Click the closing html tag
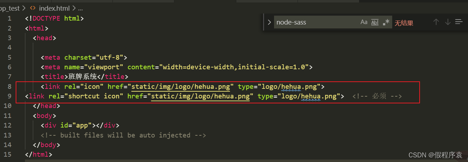 pyautogui.click(x=39, y=155)
